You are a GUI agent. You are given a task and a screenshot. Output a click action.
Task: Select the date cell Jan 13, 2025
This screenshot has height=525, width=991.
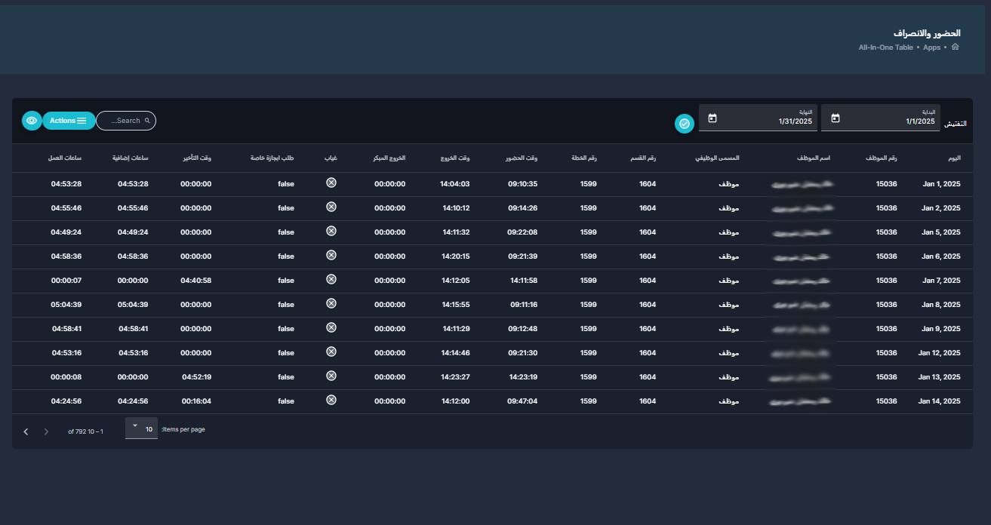[x=939, y=377]
